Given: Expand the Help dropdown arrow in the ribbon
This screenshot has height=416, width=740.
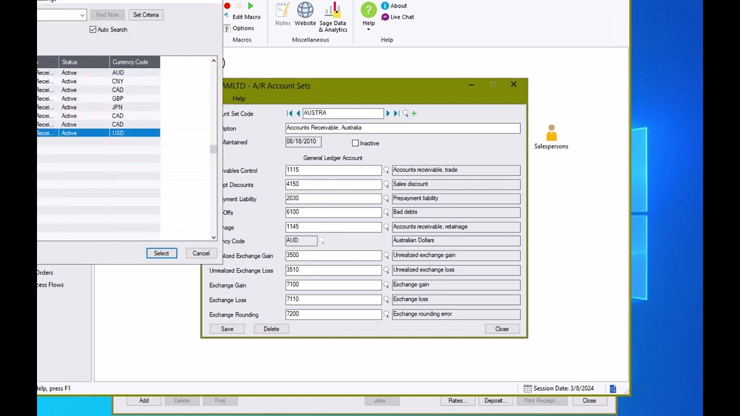Looking at the screenshot, I should 368,29.
